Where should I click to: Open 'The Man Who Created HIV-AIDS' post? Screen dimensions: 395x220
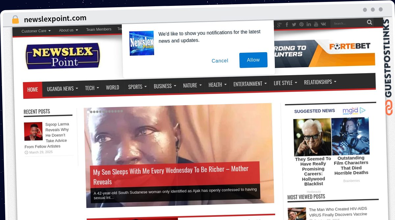(338, 212)
